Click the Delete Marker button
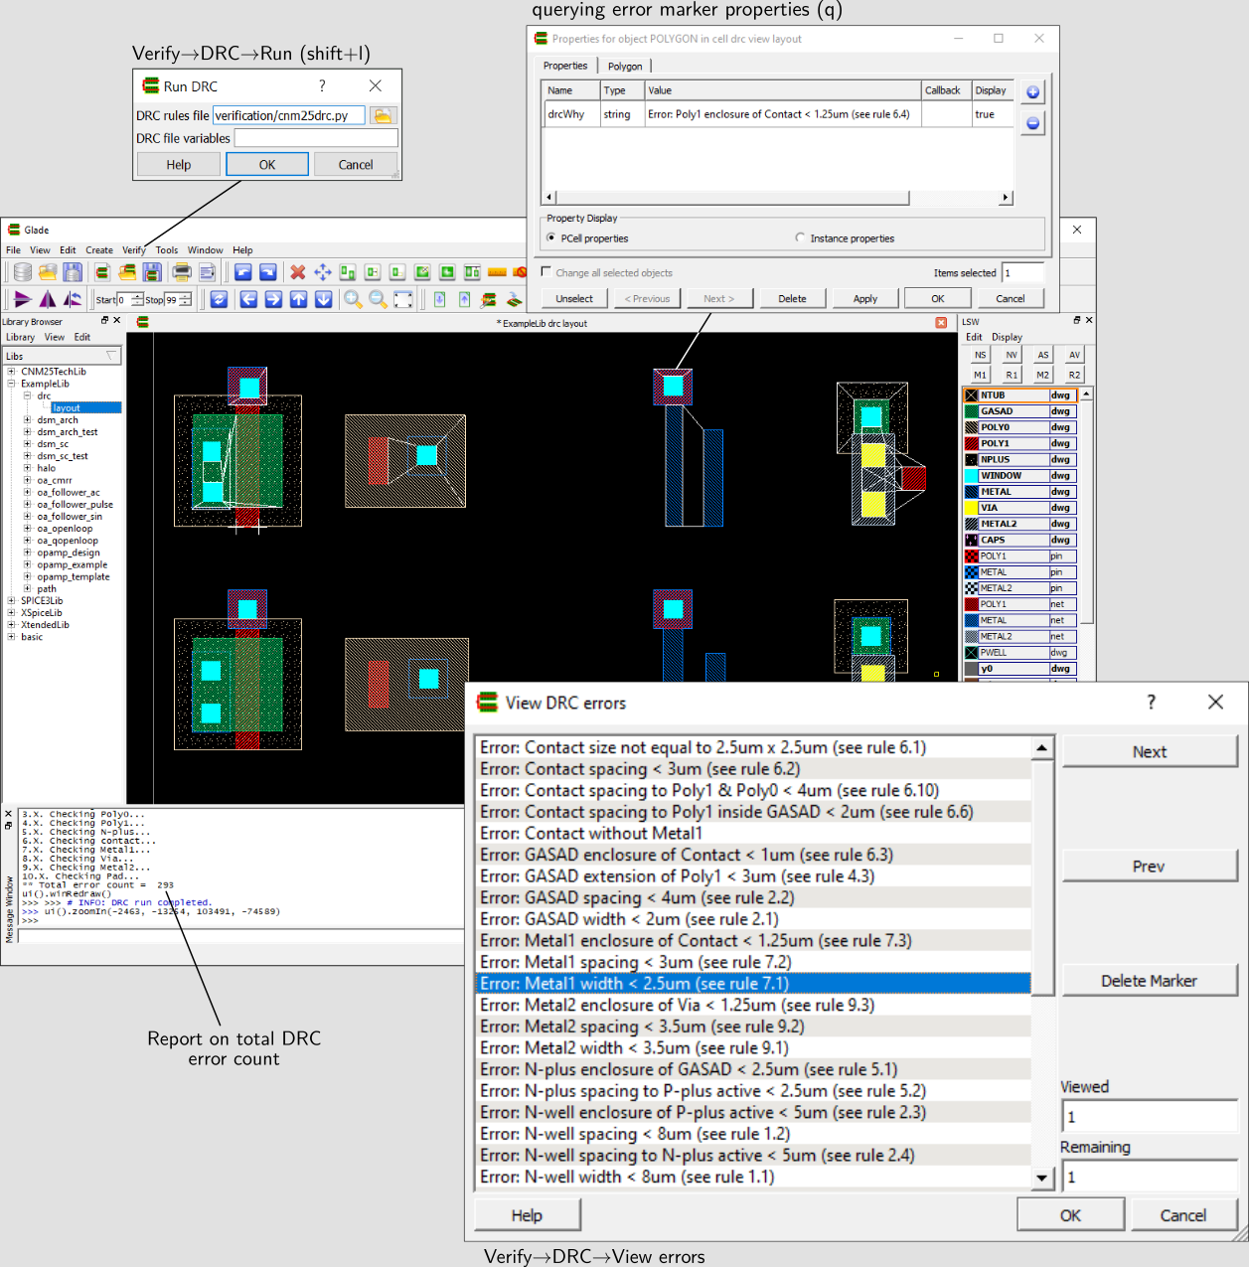The height and width of the screenshot is (1267, 1249). [x=1149, y=981]
